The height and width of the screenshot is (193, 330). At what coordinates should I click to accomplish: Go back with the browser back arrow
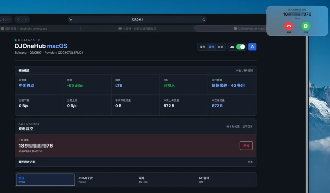click(19, 20)
